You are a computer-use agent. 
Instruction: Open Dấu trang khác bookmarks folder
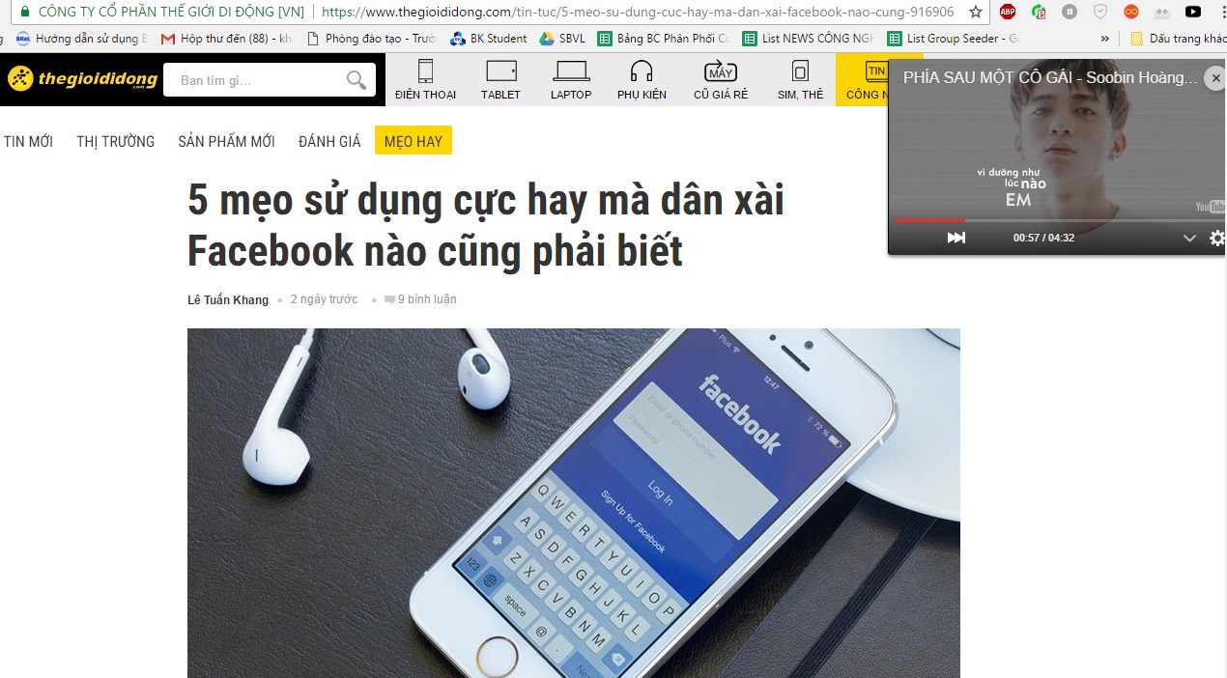coord(1178,39)
